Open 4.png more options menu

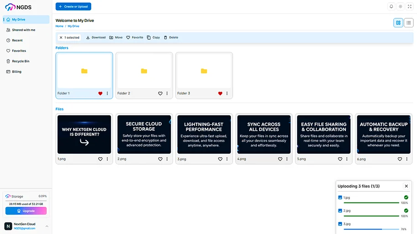pos(287,159)
